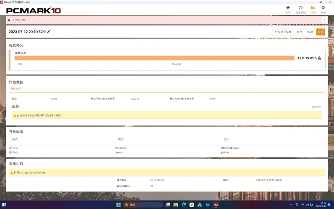Click the orange close (关闭) button

click(321, 32)
